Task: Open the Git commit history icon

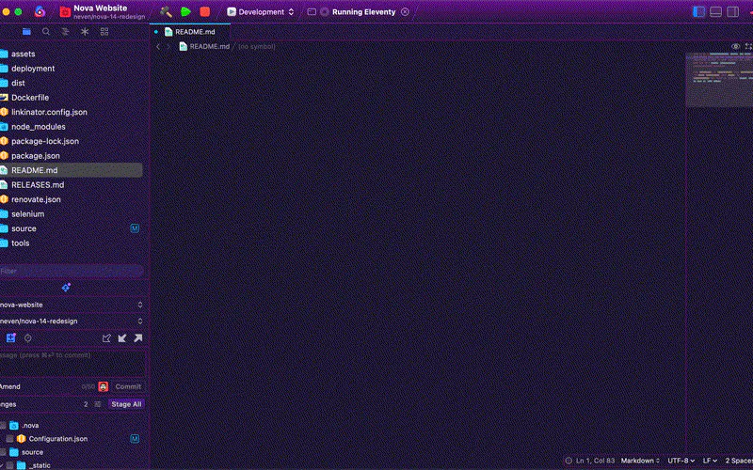Action: (x=28, y=338)
